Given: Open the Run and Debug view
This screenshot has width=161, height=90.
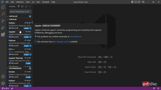Looking at the screenshot, I should [x=3, y=28].
